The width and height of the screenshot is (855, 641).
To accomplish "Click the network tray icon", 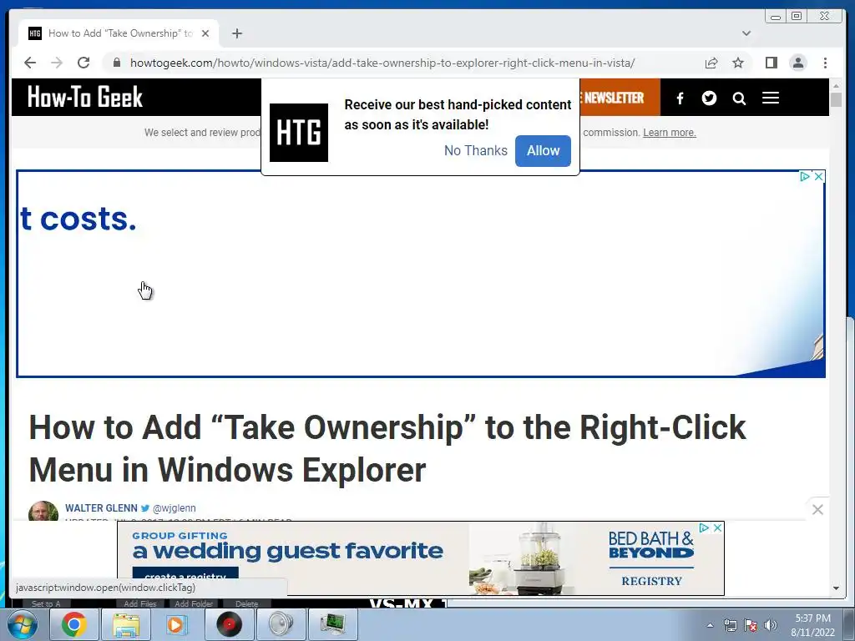I will [x=730, y=625].
